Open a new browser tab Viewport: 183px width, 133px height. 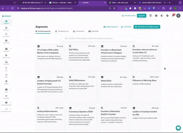coord(170,2)
